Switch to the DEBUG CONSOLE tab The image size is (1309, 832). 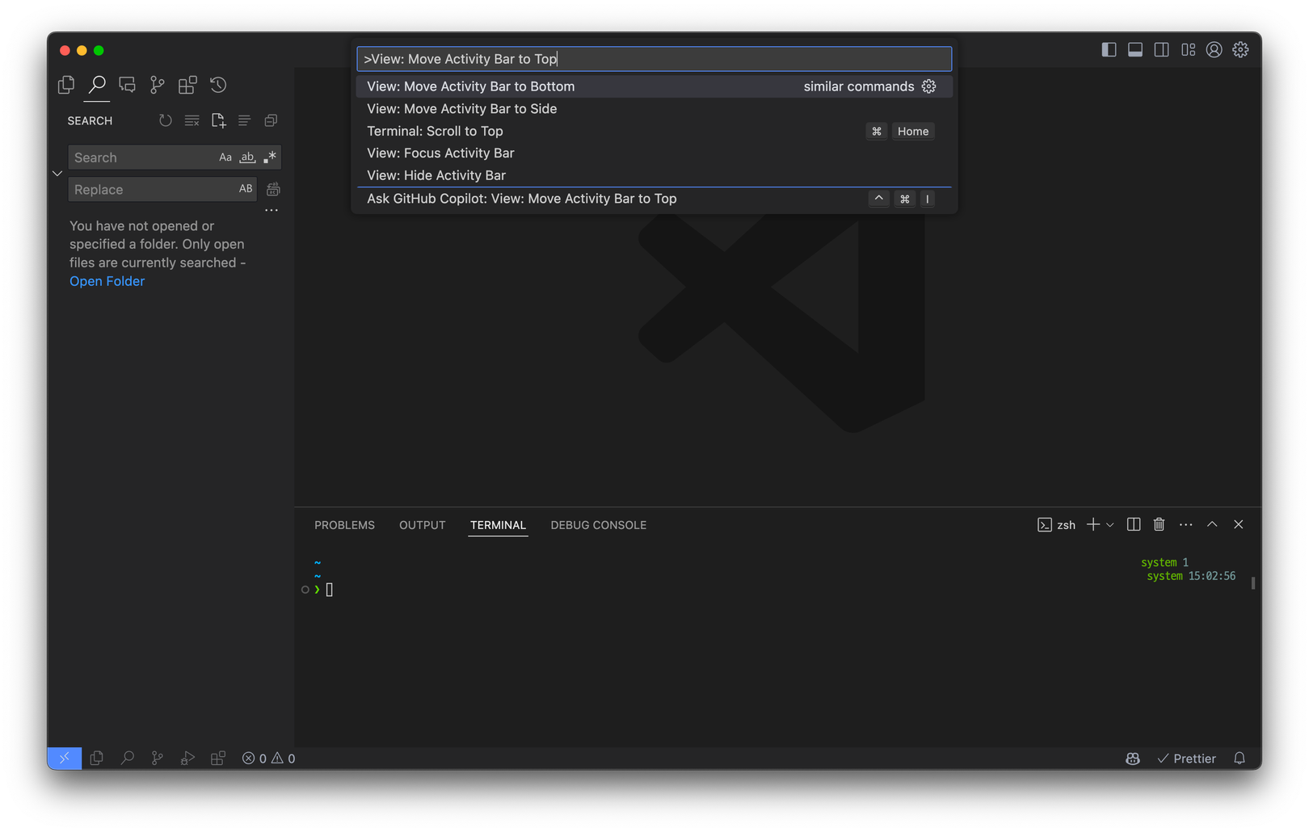pyautogui.click(x=598, y=525)
